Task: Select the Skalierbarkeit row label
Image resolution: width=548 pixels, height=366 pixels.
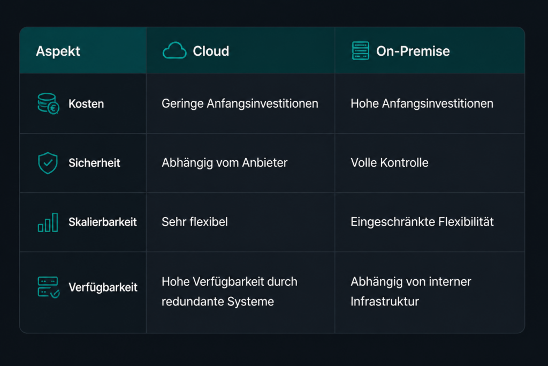Action: [x=102, y=222]
